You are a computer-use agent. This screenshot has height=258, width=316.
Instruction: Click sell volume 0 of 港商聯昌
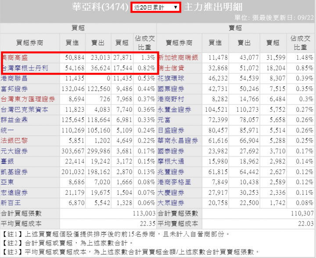[x=108, y=78]
